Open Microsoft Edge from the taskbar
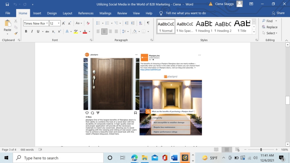The width and height of the screenshot is (290, 163). 135,158
